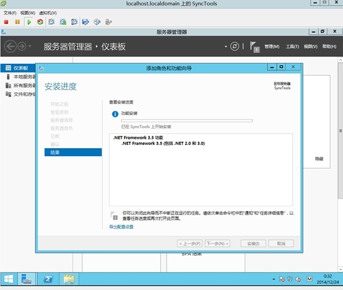Image resolution: width=343 pixels, height=290 pixels.
Task: Select the 结果 wizard step
Action: click(x=73, y=152)
